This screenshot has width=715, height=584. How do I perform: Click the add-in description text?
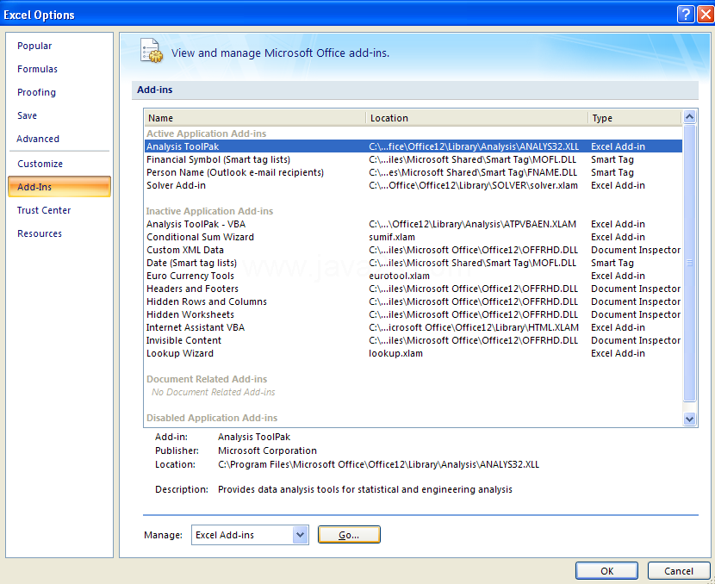coord(364,489)
